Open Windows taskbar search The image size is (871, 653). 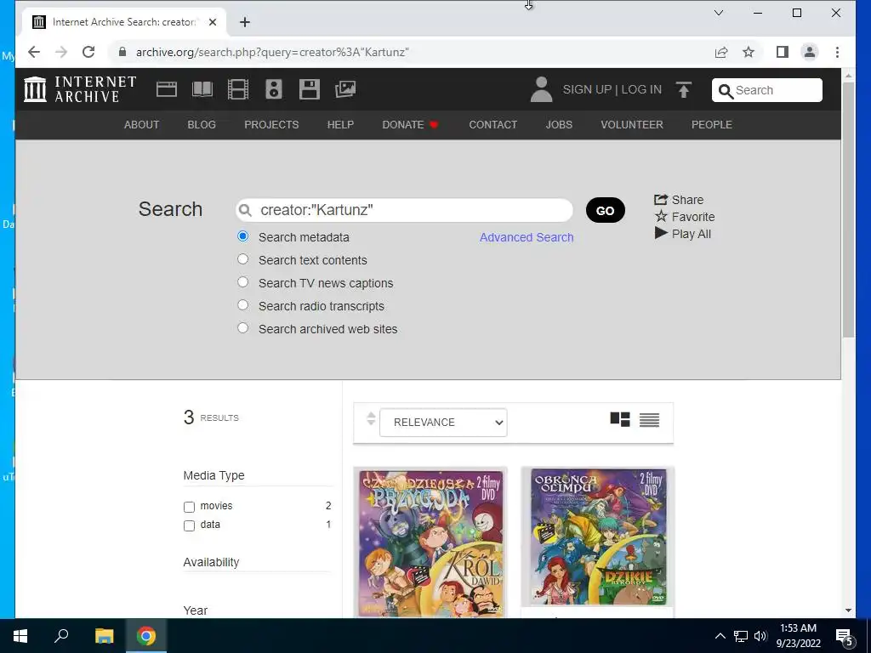[x=61, y=636]
